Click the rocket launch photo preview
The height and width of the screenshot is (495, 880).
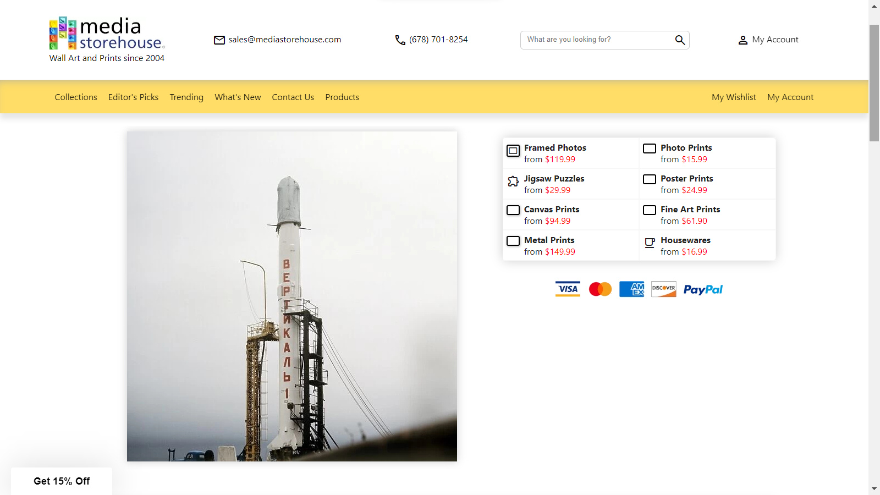(291, 296)
